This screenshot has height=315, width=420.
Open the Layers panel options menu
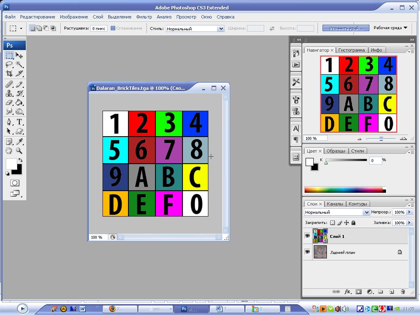[411, 205]
